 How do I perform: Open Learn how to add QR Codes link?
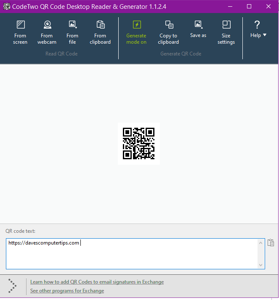point(97,282)
